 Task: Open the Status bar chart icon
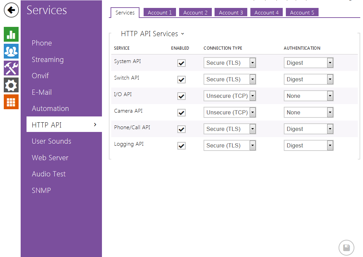click(x=11, y=34)
